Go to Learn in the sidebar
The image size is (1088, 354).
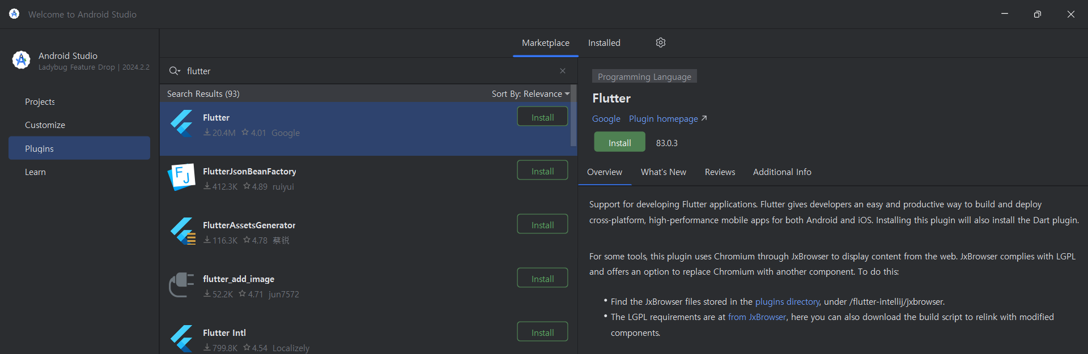coord(79,172)
